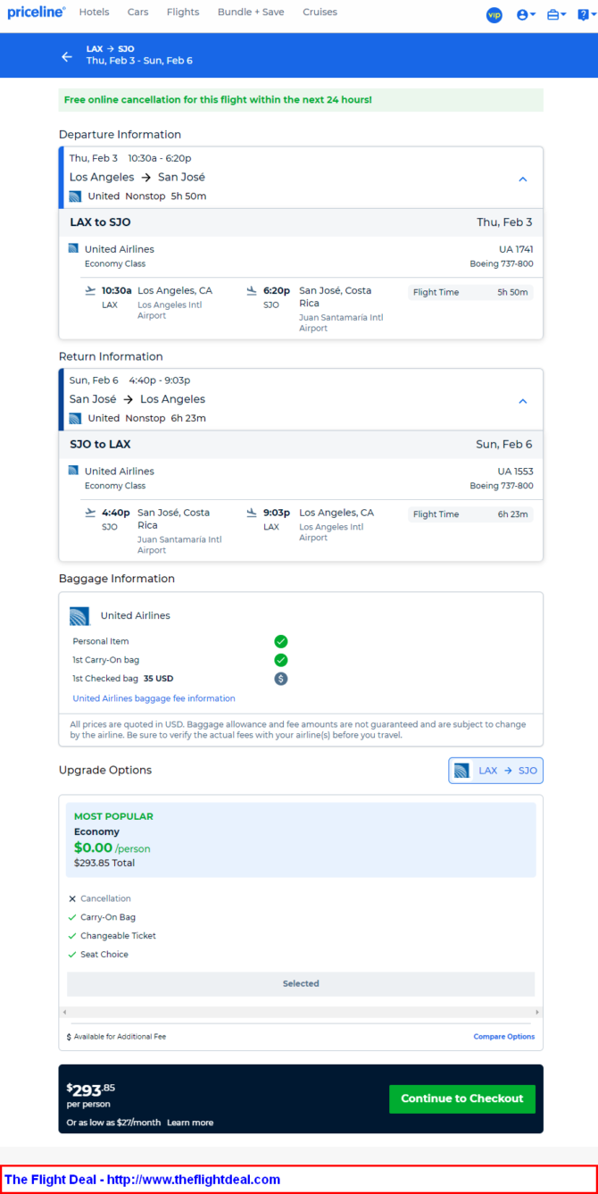The image size is (598, 1194).
Task: Click Flight Time 6h 23m label
Action: [x=470, y=514]
